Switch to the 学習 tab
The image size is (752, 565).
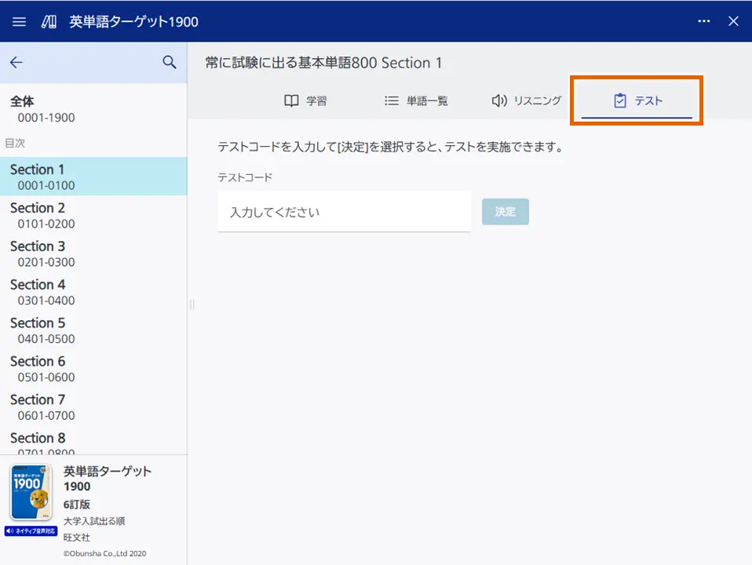pyautogui.click(x=306, y=100)
